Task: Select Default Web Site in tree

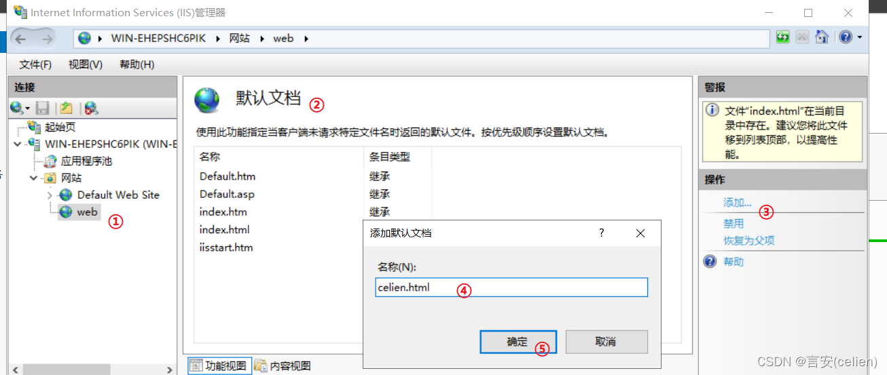Action: click(118, 195)
